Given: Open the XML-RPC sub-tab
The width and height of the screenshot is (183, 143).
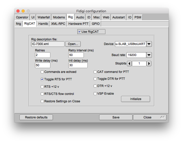Looking at the screenshot, I should [x=58, y=24].
